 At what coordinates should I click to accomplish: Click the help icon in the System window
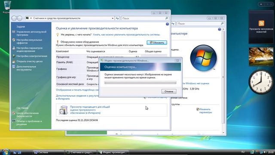220,29
